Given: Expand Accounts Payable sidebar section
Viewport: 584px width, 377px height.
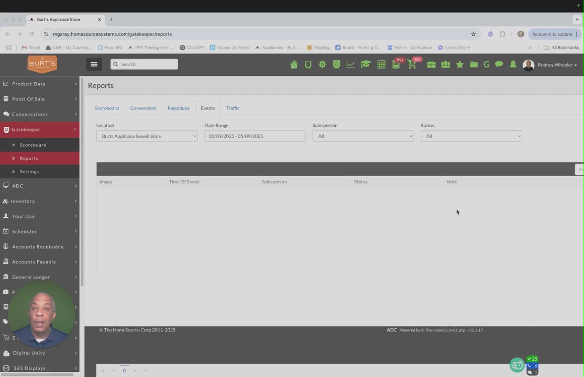Looking at the screenshot, I should point(40,262).
